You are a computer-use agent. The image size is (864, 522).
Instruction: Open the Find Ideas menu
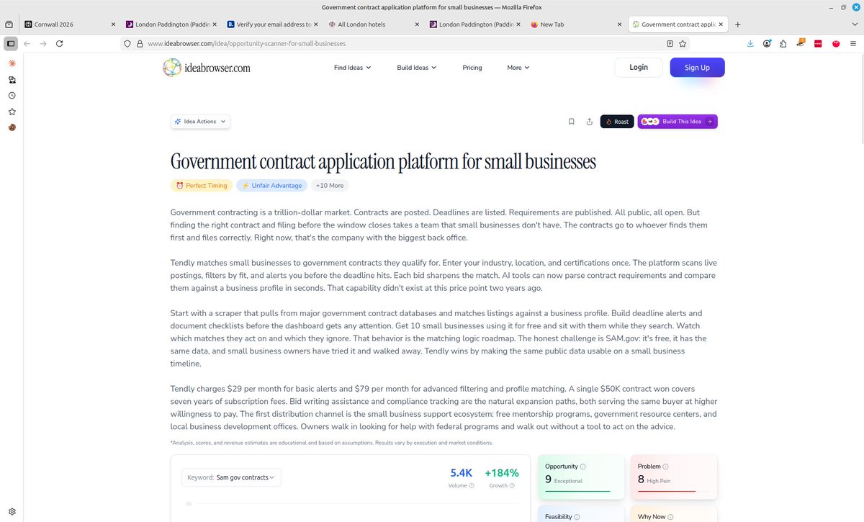click(352, 68)
